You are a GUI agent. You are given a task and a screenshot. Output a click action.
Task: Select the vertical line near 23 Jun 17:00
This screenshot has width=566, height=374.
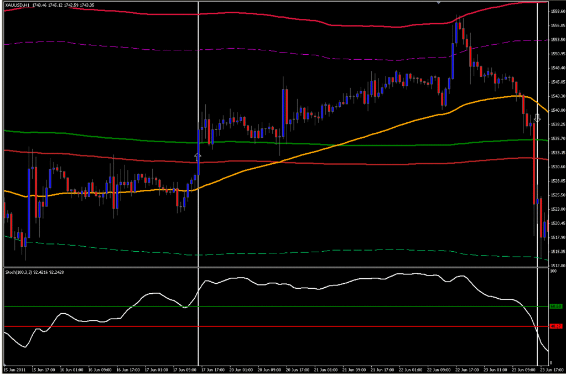point(537,183)
